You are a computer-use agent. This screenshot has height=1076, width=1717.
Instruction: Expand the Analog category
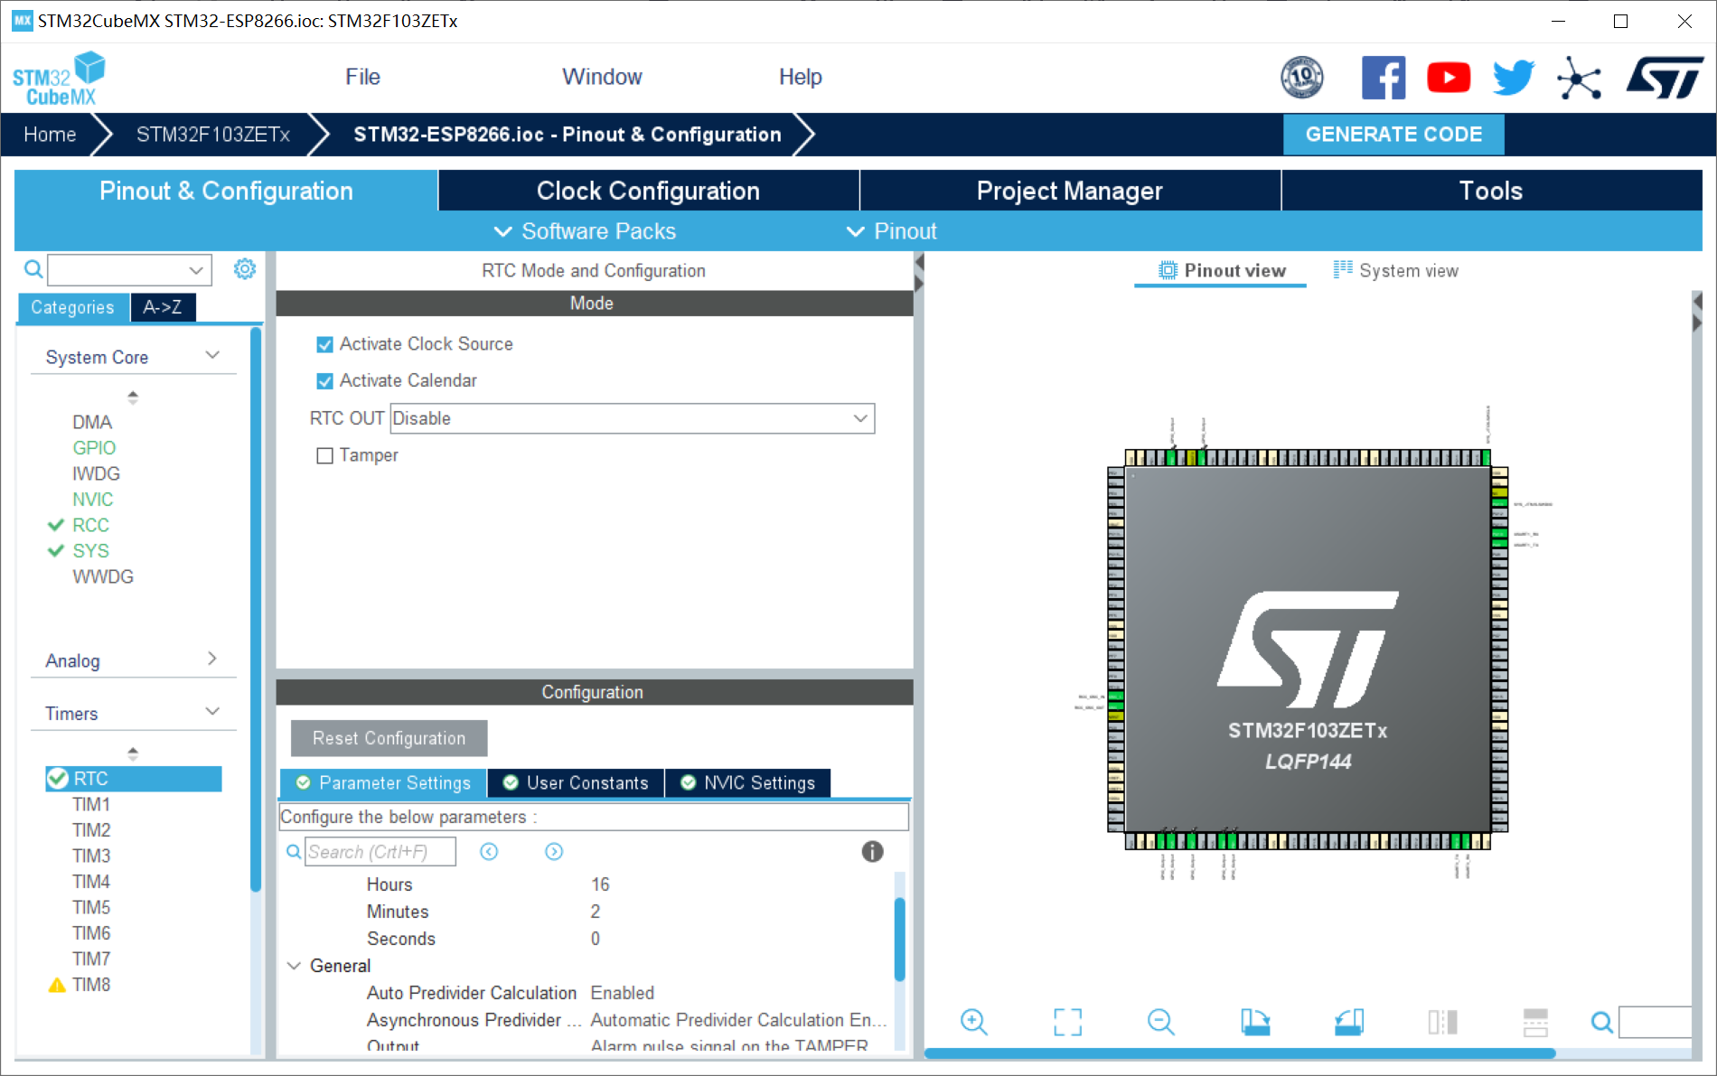point(212,659)
